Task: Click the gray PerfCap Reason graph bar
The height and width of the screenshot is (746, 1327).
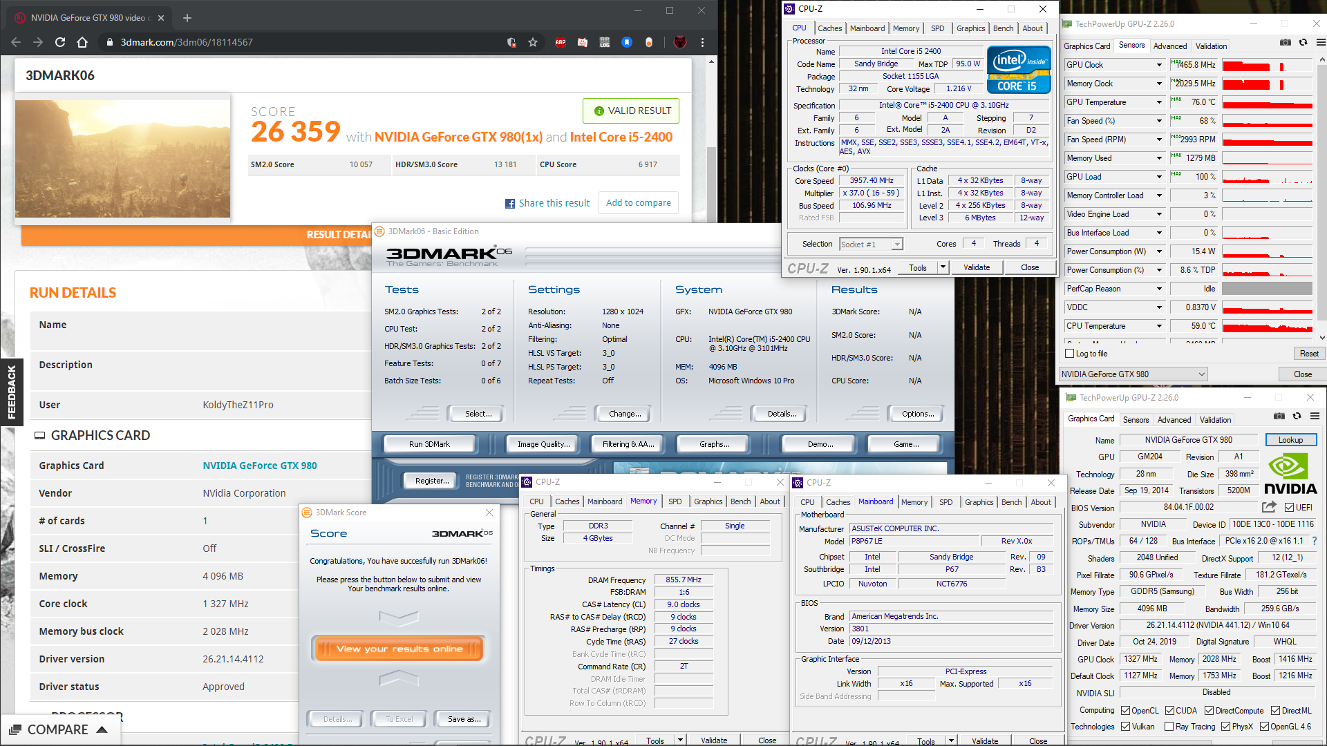Action: [x=1267, y=289]
